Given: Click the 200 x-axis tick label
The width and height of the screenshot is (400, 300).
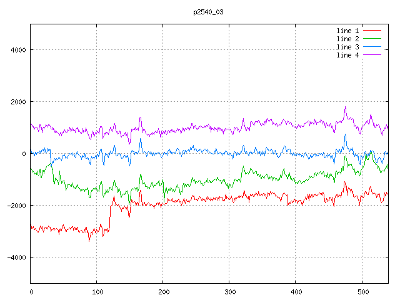Looking at the screenshot, I should pos(163,291).
